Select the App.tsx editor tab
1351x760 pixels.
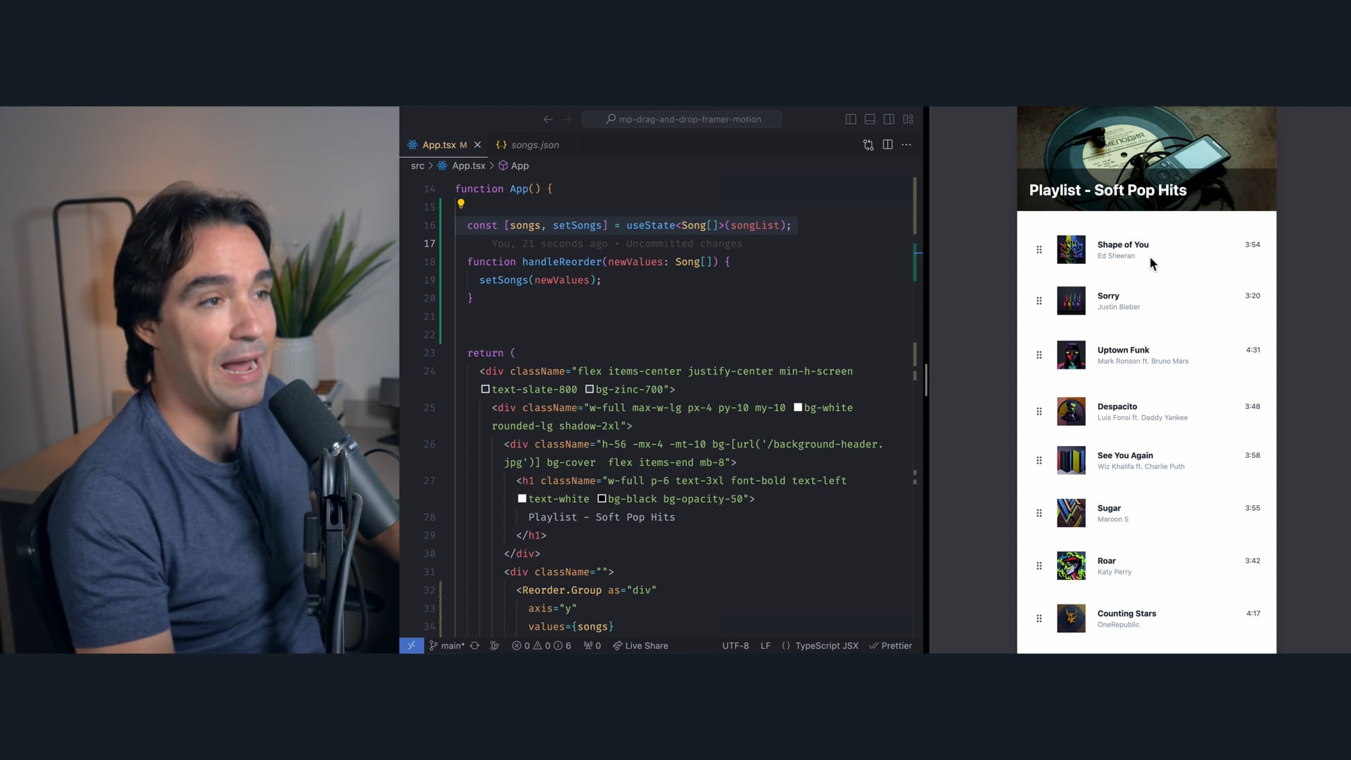438,145
